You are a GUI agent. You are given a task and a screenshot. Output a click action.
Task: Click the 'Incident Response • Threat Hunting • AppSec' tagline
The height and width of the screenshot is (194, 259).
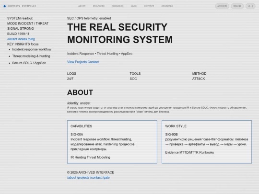point(100,54)
